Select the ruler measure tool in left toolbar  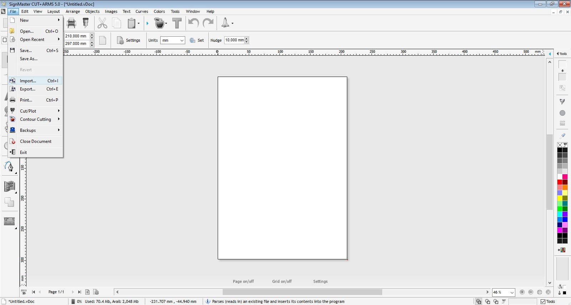9,221
